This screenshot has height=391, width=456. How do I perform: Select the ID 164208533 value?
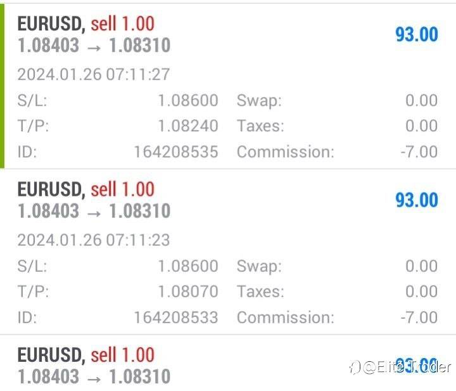[175, 317]
